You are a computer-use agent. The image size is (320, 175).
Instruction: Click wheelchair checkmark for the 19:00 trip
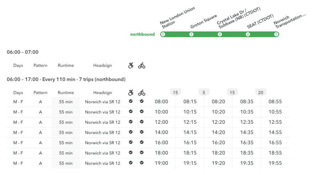coord(131,163)
